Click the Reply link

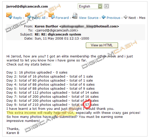point(18,18)
